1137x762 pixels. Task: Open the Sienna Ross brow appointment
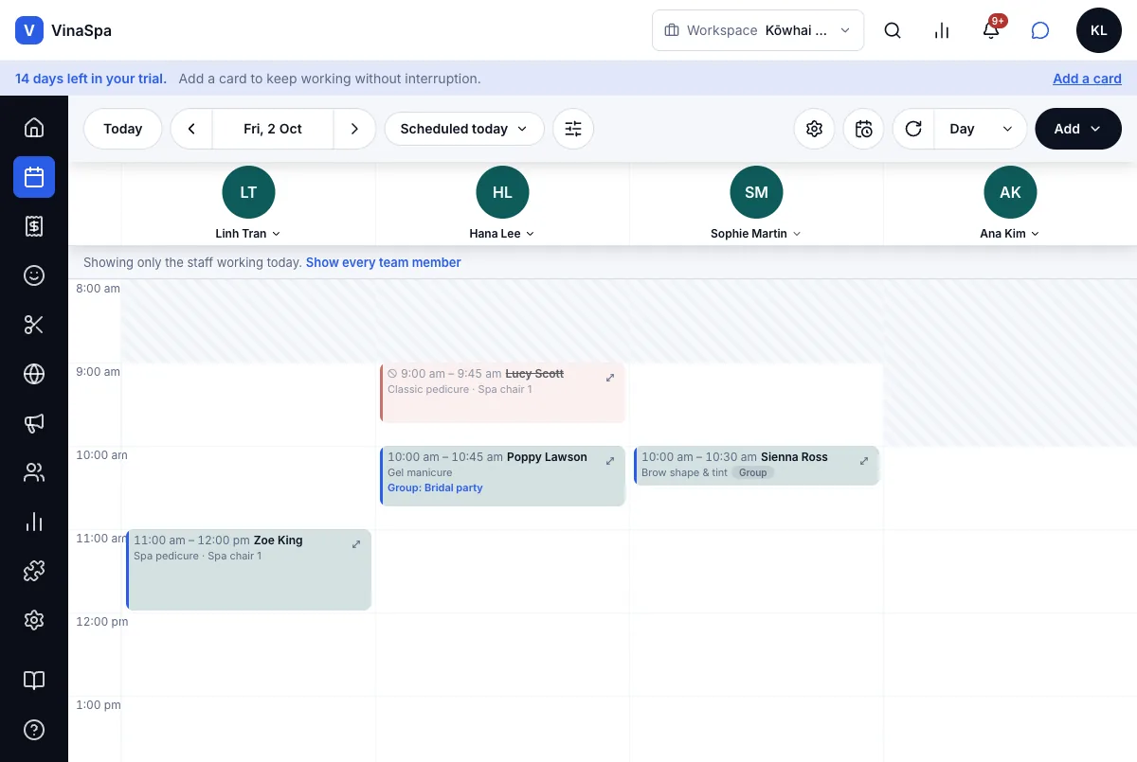[756, 466]
